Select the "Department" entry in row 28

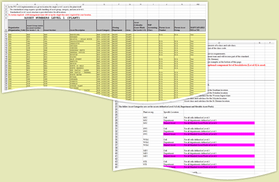click(168, 120)
